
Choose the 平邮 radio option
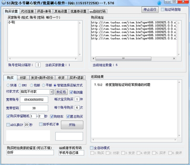click(43, 85)
